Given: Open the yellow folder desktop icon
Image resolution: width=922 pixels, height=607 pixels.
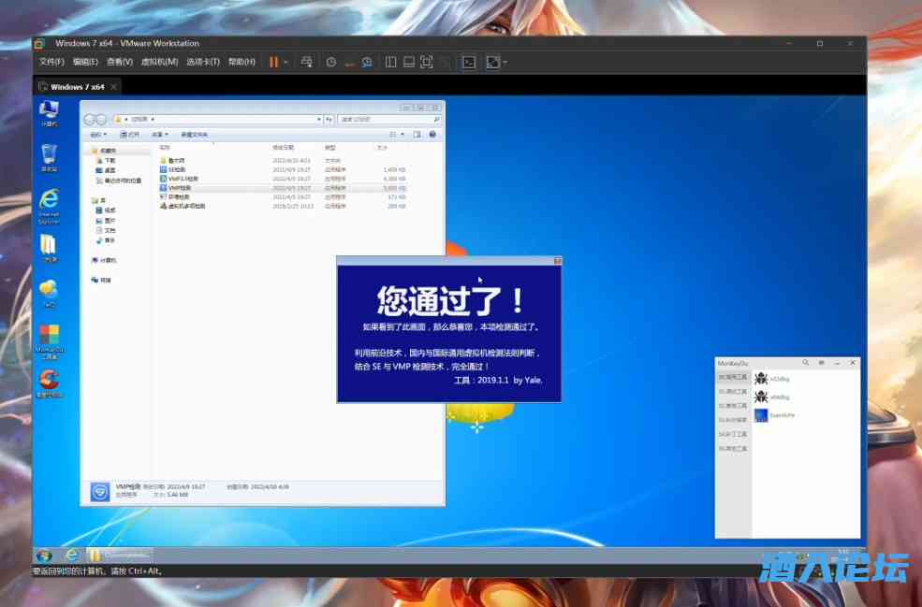Looking at the screenshot, I should (49, 249).
